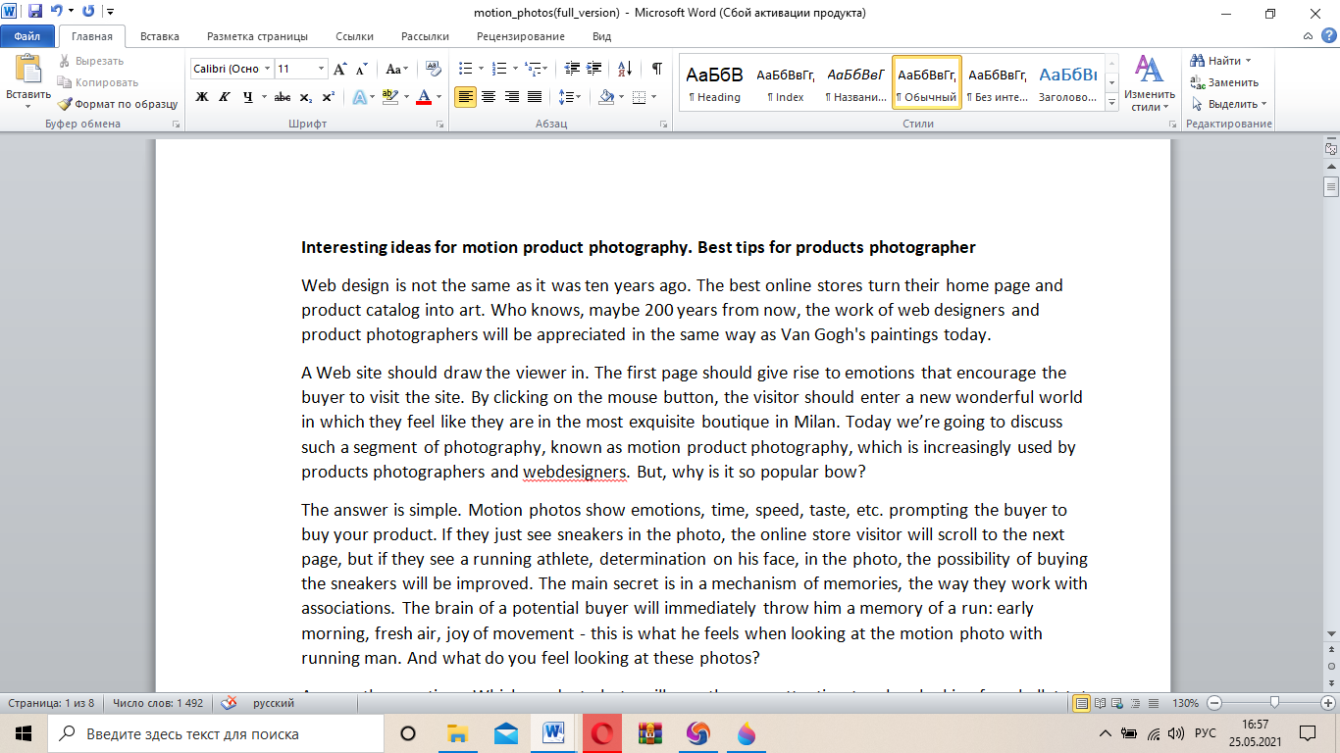Toggle subscript formatting
This screenshot has width=1340, height=753.
tap(305, 97)
